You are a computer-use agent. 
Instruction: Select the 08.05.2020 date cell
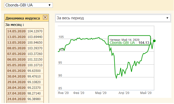point(16,48)
